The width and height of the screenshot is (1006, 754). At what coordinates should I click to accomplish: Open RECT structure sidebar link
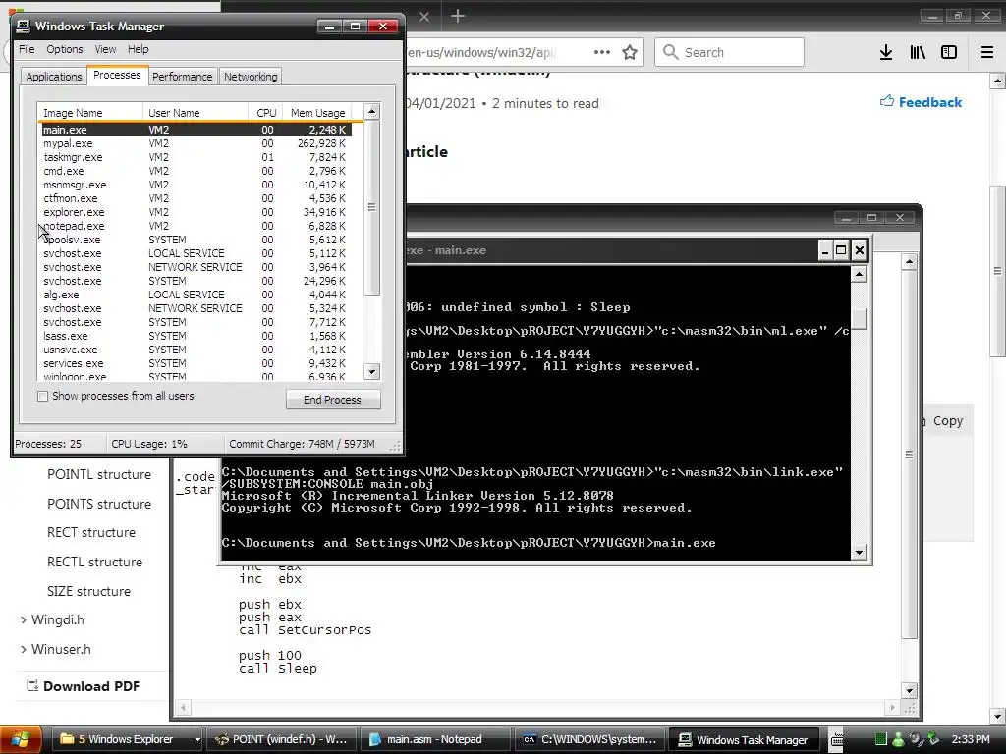coord(91,532)
